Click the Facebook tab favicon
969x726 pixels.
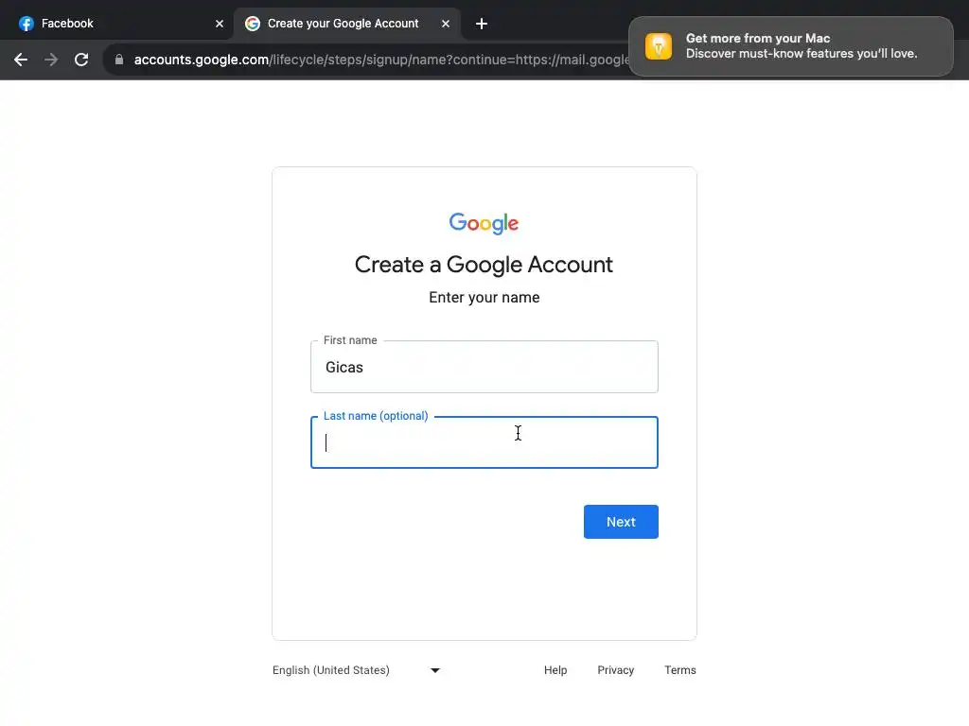pyautogui.click(x=26, y=24)
